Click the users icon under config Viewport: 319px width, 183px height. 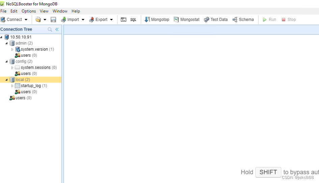(x=18, y=74)
